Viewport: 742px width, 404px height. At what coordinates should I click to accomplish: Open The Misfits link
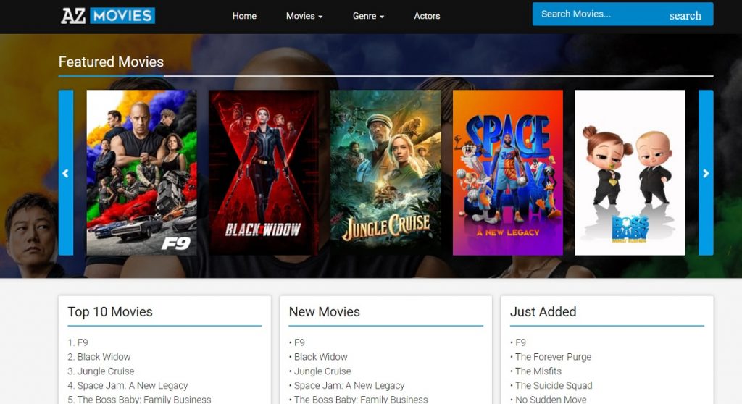[x=538, y=371]
